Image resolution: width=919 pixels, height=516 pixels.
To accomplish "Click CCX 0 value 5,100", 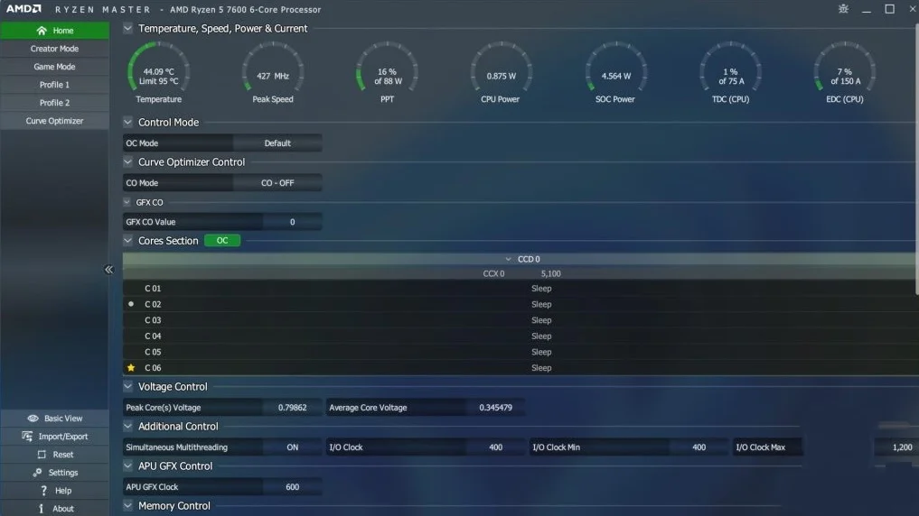I will pyautogui.click(x=550, y=274).
